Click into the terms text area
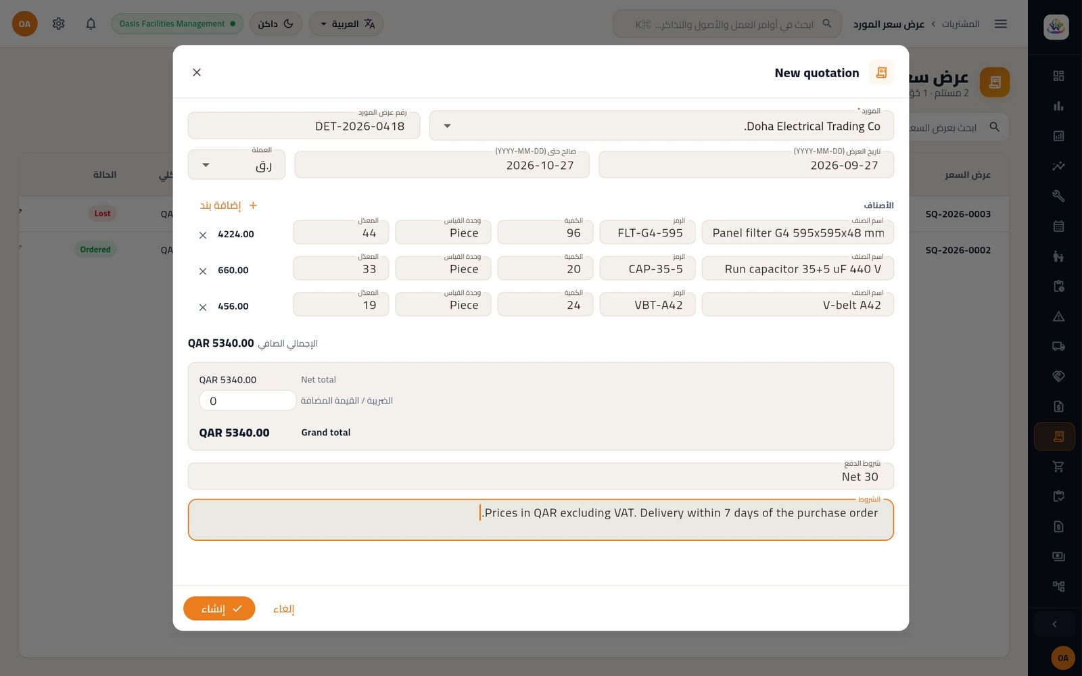The width and height of the screenshot is (1082, 676). click(x=541, y=520)
